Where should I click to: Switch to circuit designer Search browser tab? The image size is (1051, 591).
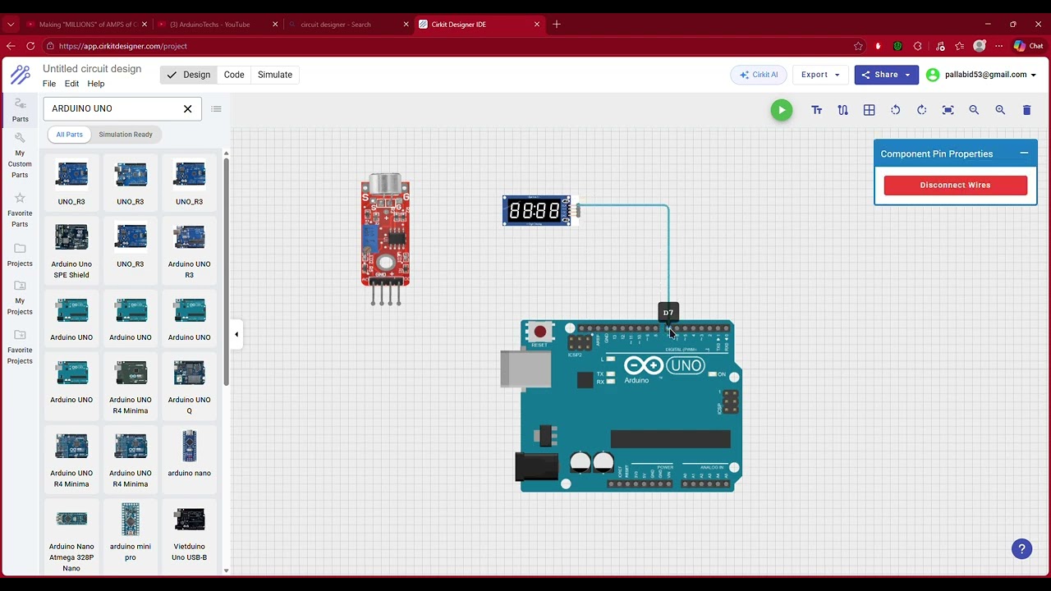click(x=348, y=25)
